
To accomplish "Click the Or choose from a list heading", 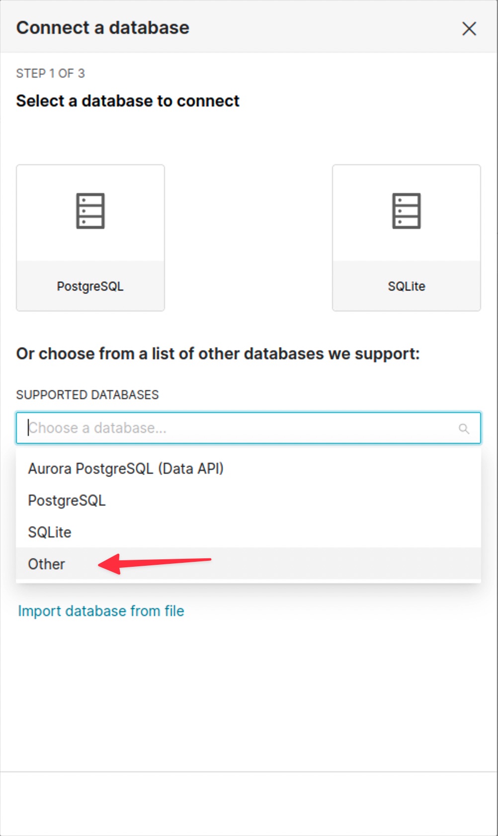I will point(218,354).
